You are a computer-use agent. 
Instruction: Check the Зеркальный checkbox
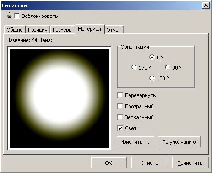coord(120,117)
